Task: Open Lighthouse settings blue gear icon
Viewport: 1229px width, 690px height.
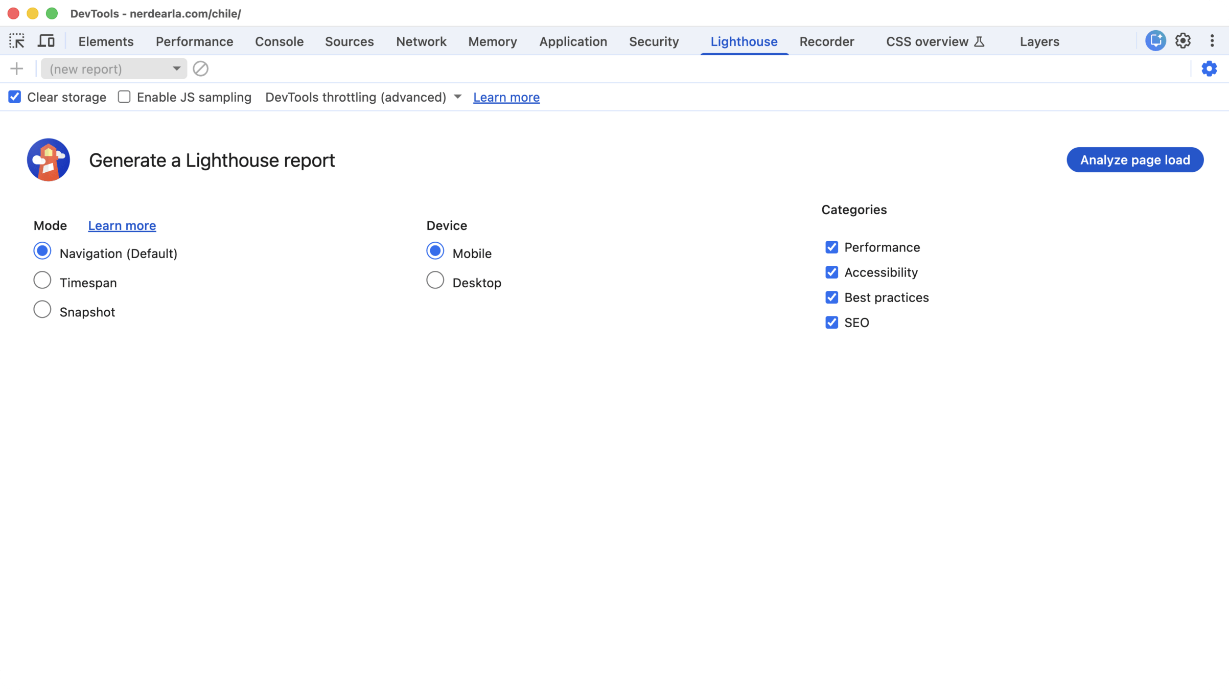Action: pyautogui.click(x=1209, y=68)
